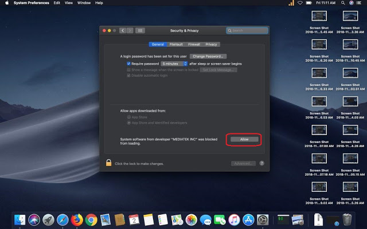Click the lock icon to make changes
This screenshot has width=367, height=229.
[108, 163]
